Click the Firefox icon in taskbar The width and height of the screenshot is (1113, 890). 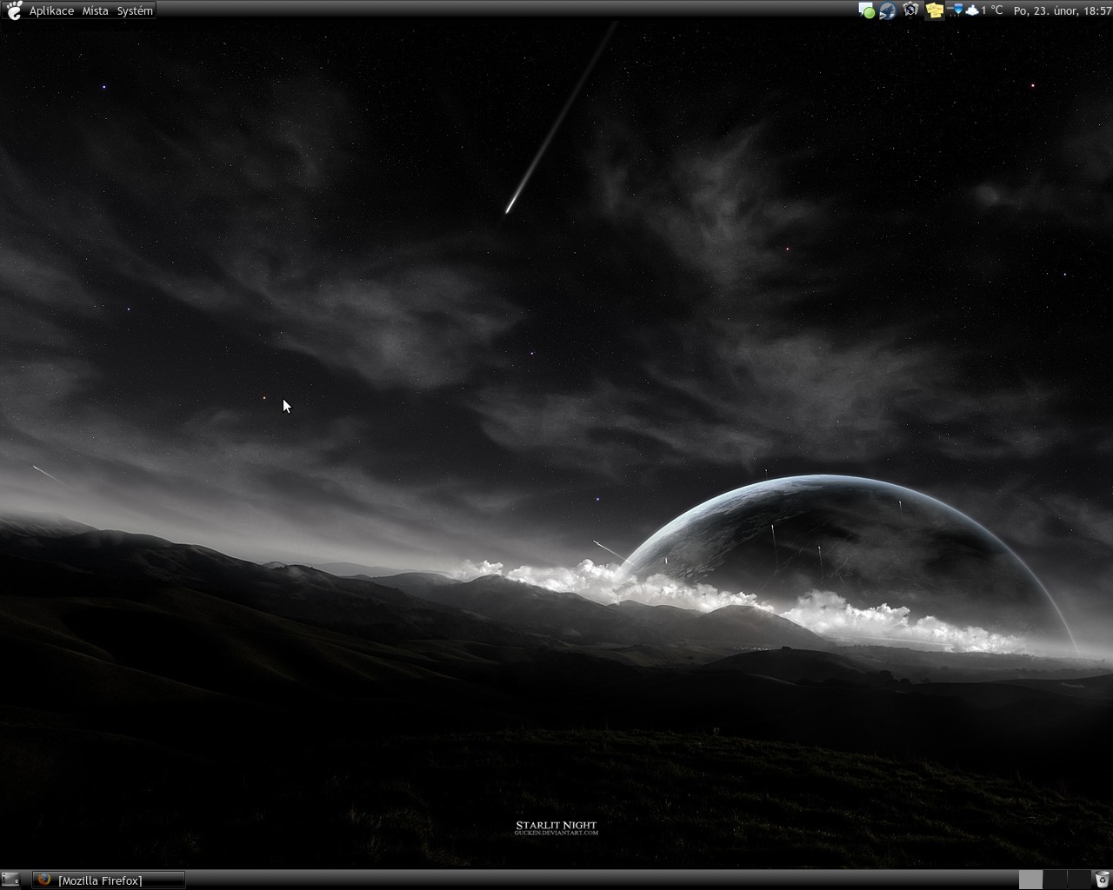pos(44,880)
